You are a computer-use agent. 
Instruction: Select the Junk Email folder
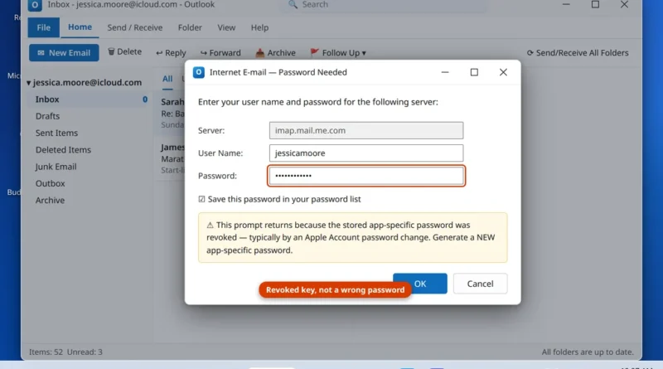[x=88, y=167]
